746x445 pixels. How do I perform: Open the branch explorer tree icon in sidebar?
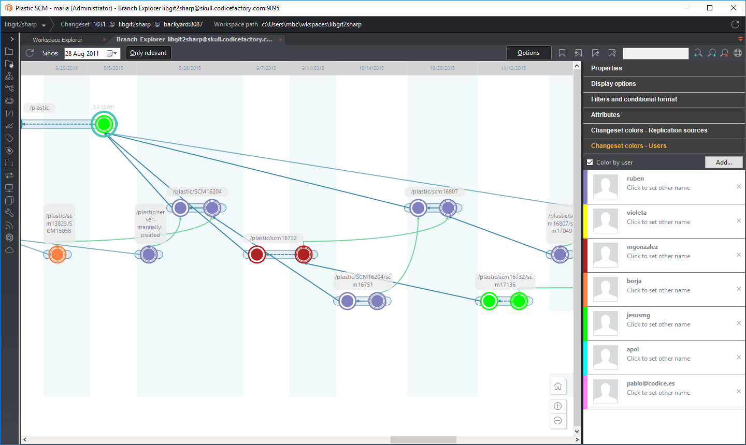[x=9, y=76]
